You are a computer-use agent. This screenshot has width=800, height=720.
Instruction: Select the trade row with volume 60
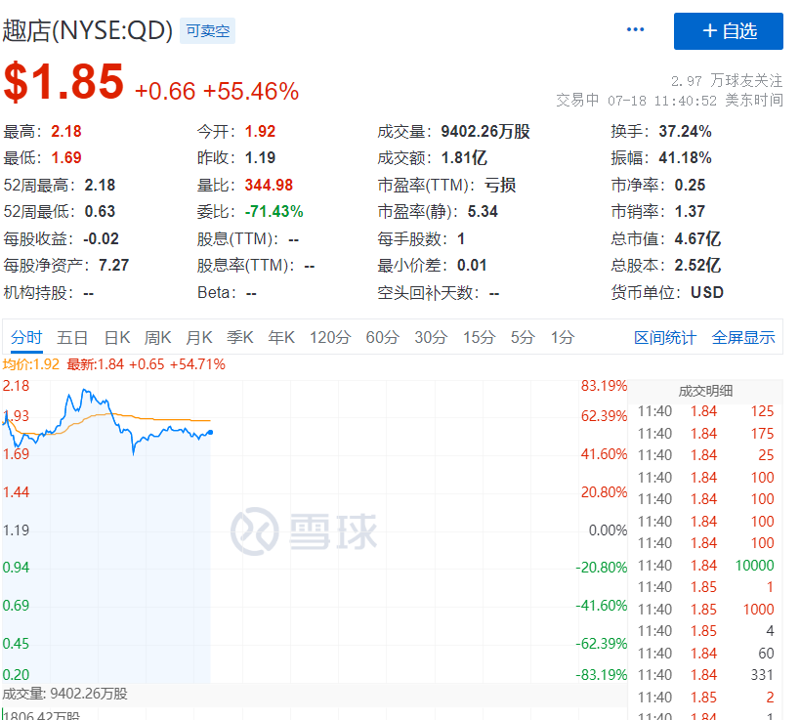point(705,654)
